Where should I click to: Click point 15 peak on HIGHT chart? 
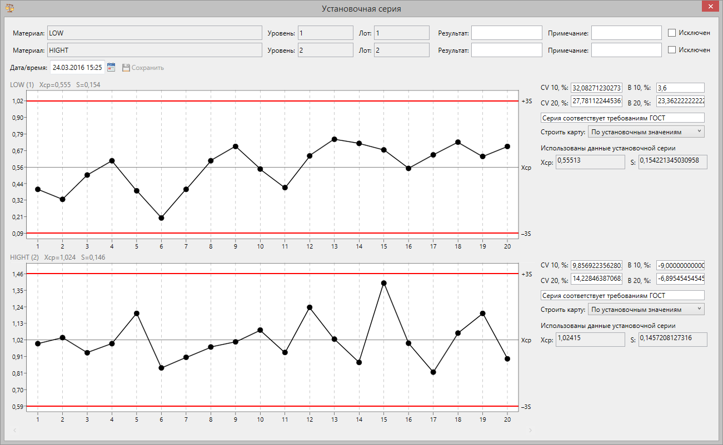click(x=384, y=283)
